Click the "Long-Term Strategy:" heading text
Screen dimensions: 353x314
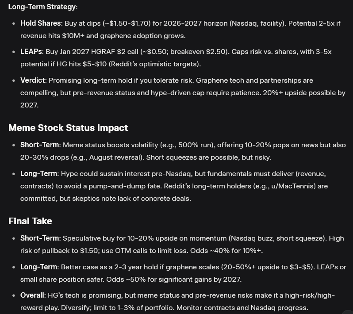[42, 7]
